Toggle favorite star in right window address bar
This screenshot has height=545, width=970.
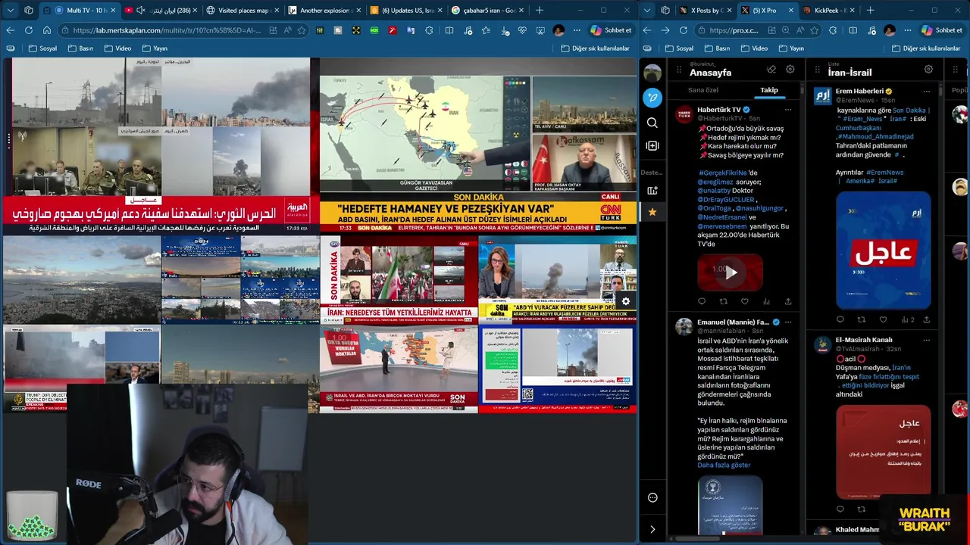815,30
